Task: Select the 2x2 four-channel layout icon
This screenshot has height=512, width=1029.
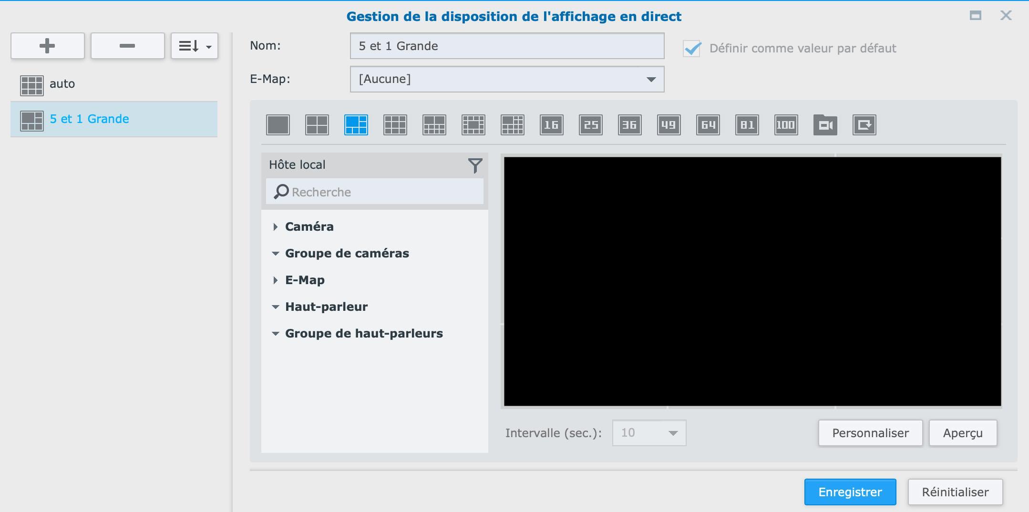Action: [x=317, y=125]
